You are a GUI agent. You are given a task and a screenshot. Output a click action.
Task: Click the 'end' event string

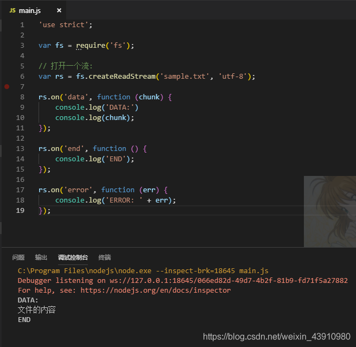74,149
